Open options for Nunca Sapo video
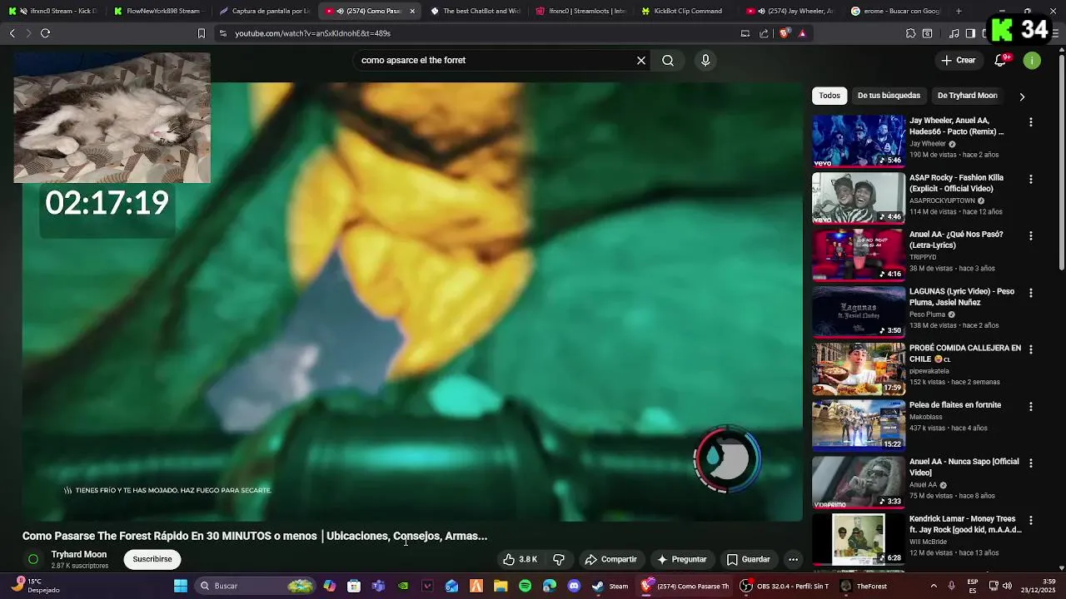This screenshot has height=599, width=1066. click(1030, 463)
